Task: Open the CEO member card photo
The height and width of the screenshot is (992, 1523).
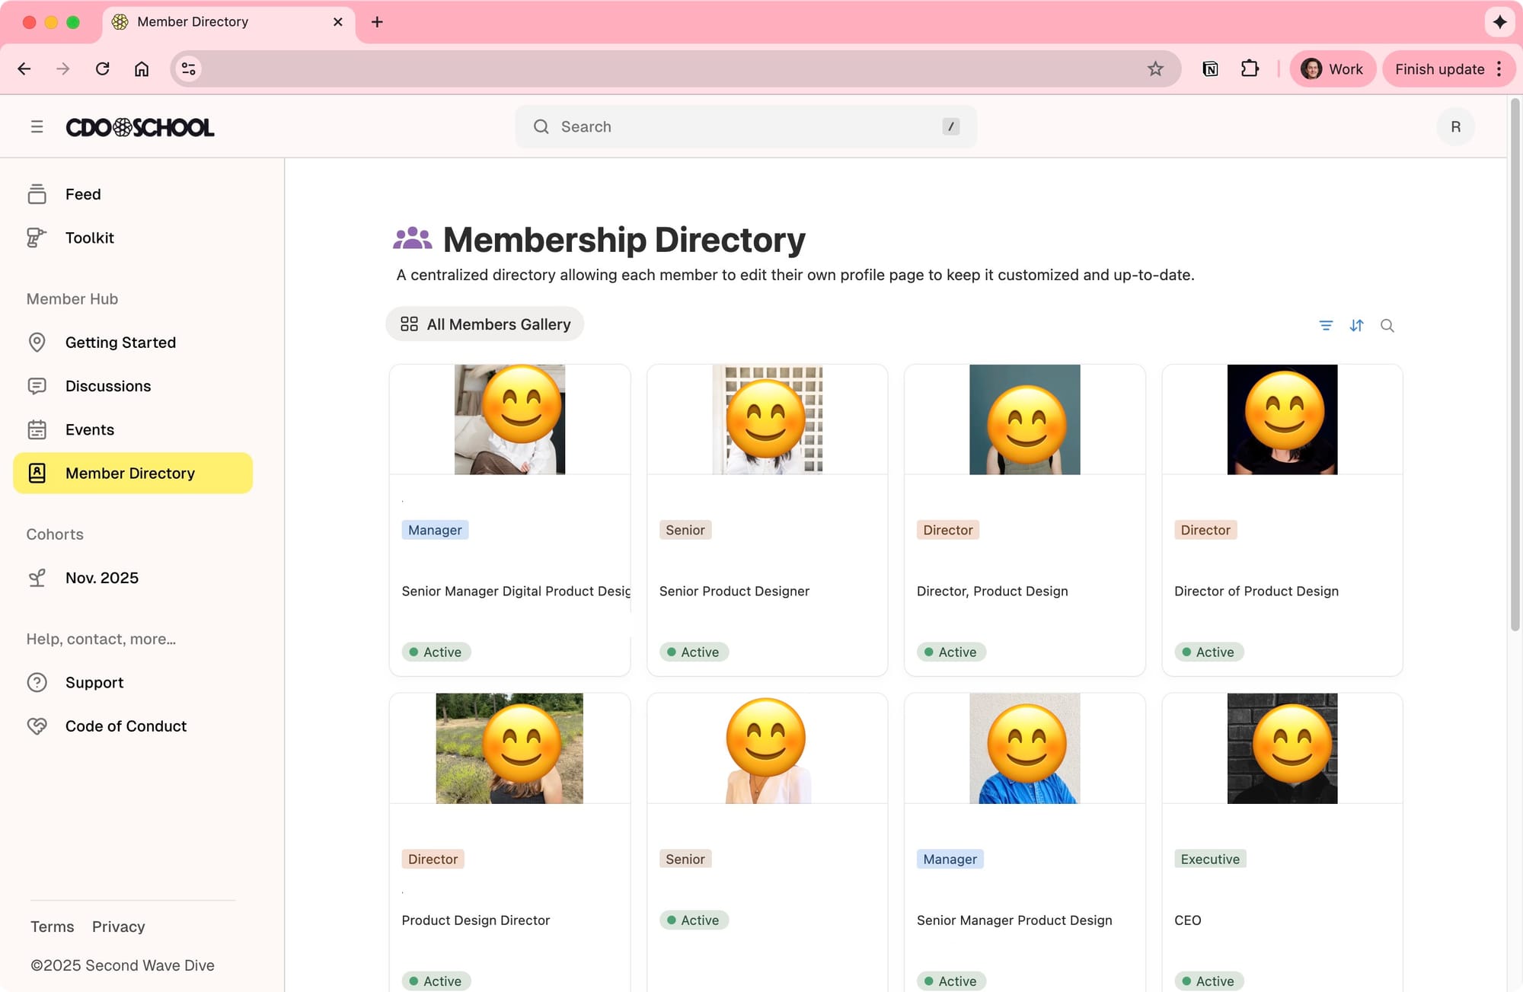Action: [1282, 748]
